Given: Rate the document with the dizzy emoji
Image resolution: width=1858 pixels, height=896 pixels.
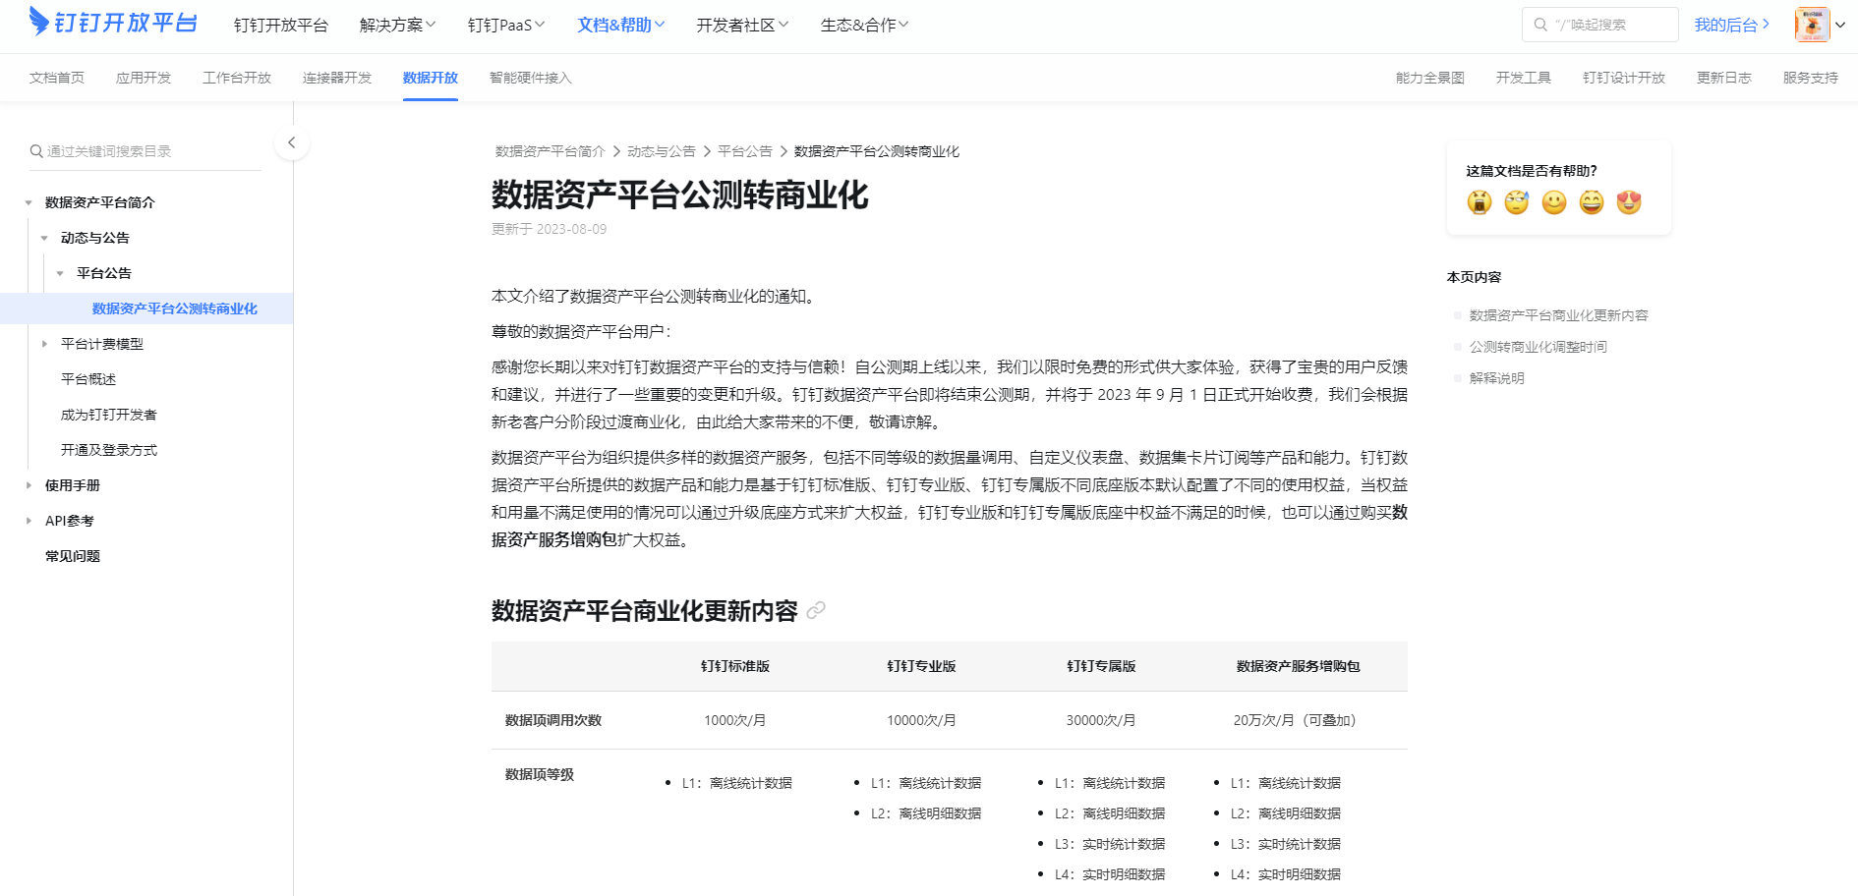Looking at the screenshot, I should click(x=1517, y=202).
